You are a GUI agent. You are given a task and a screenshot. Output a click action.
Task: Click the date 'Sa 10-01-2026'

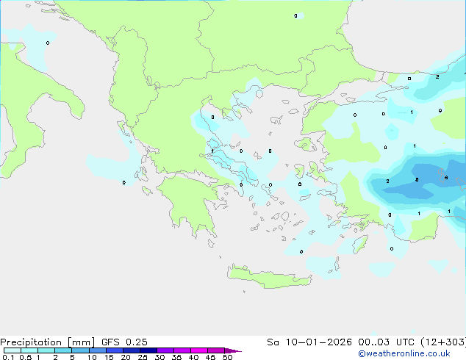[309, 342]
